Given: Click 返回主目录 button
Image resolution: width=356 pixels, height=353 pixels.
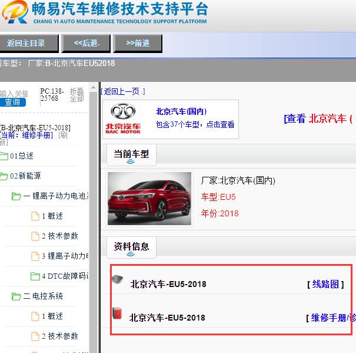Looking at the screenshot, I should 29,43.
